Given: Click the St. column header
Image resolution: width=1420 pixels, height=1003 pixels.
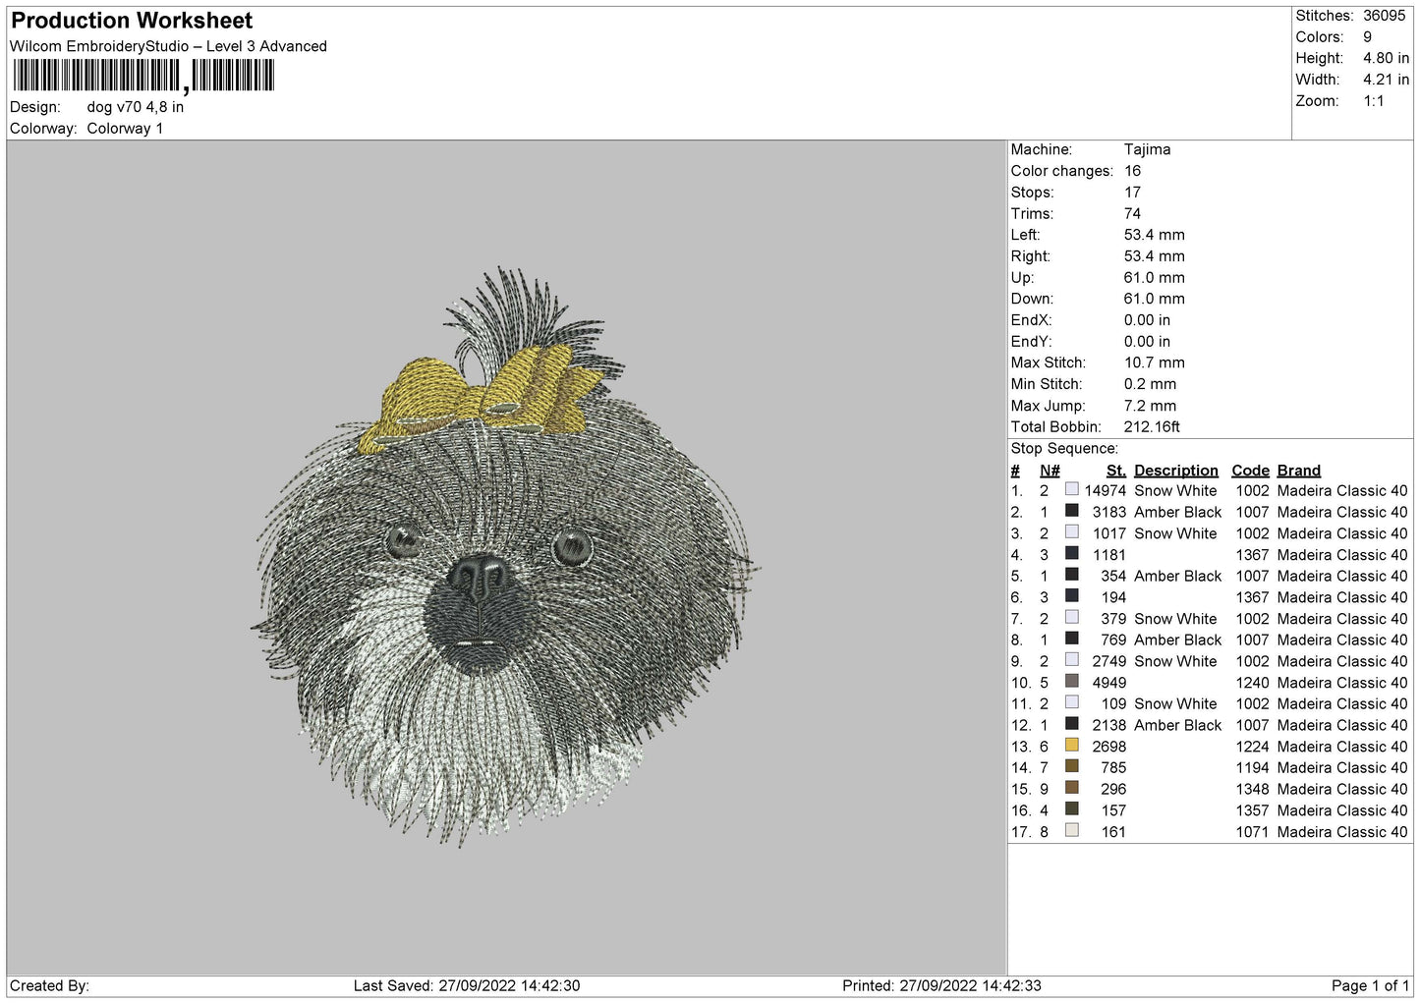Looking at the screenshot, I should 1115,471.
